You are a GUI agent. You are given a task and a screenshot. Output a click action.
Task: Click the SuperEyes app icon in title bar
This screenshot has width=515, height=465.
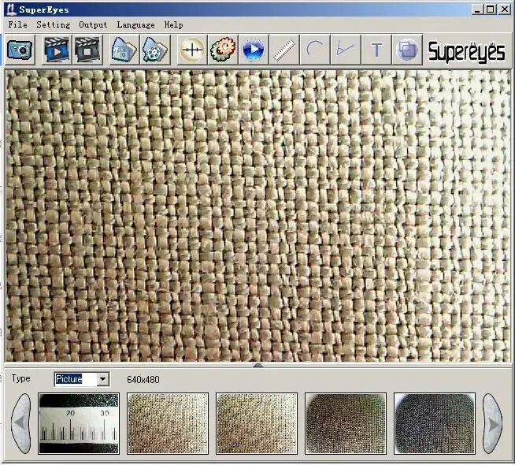click(12, 9)
